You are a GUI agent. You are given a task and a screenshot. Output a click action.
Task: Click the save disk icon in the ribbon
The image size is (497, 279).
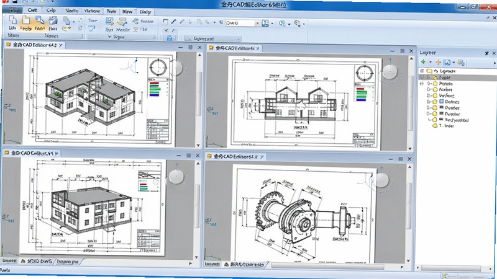pyautogui.click(x=53, y=20)
